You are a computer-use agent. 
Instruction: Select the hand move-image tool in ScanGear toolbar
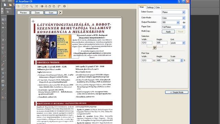(27, 6)
